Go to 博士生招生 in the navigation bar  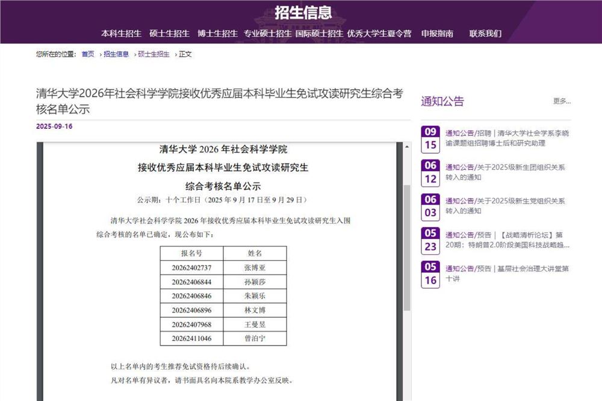click(217, 34)
